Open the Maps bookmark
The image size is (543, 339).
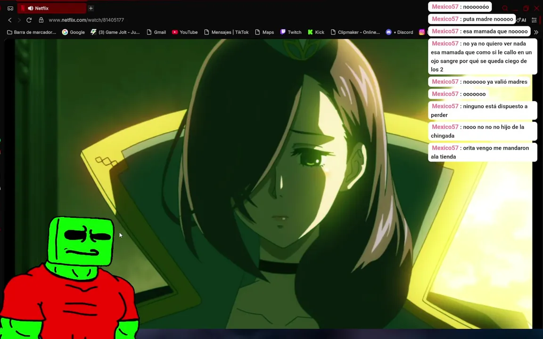264,32
